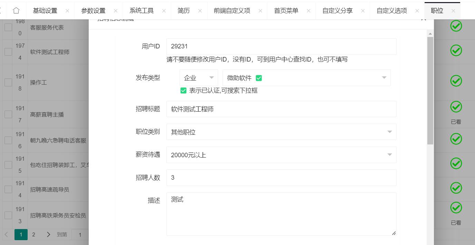Close the 首页菜单 tab
The width and height of the screenshot is (475, 245).
coord(308,11)
